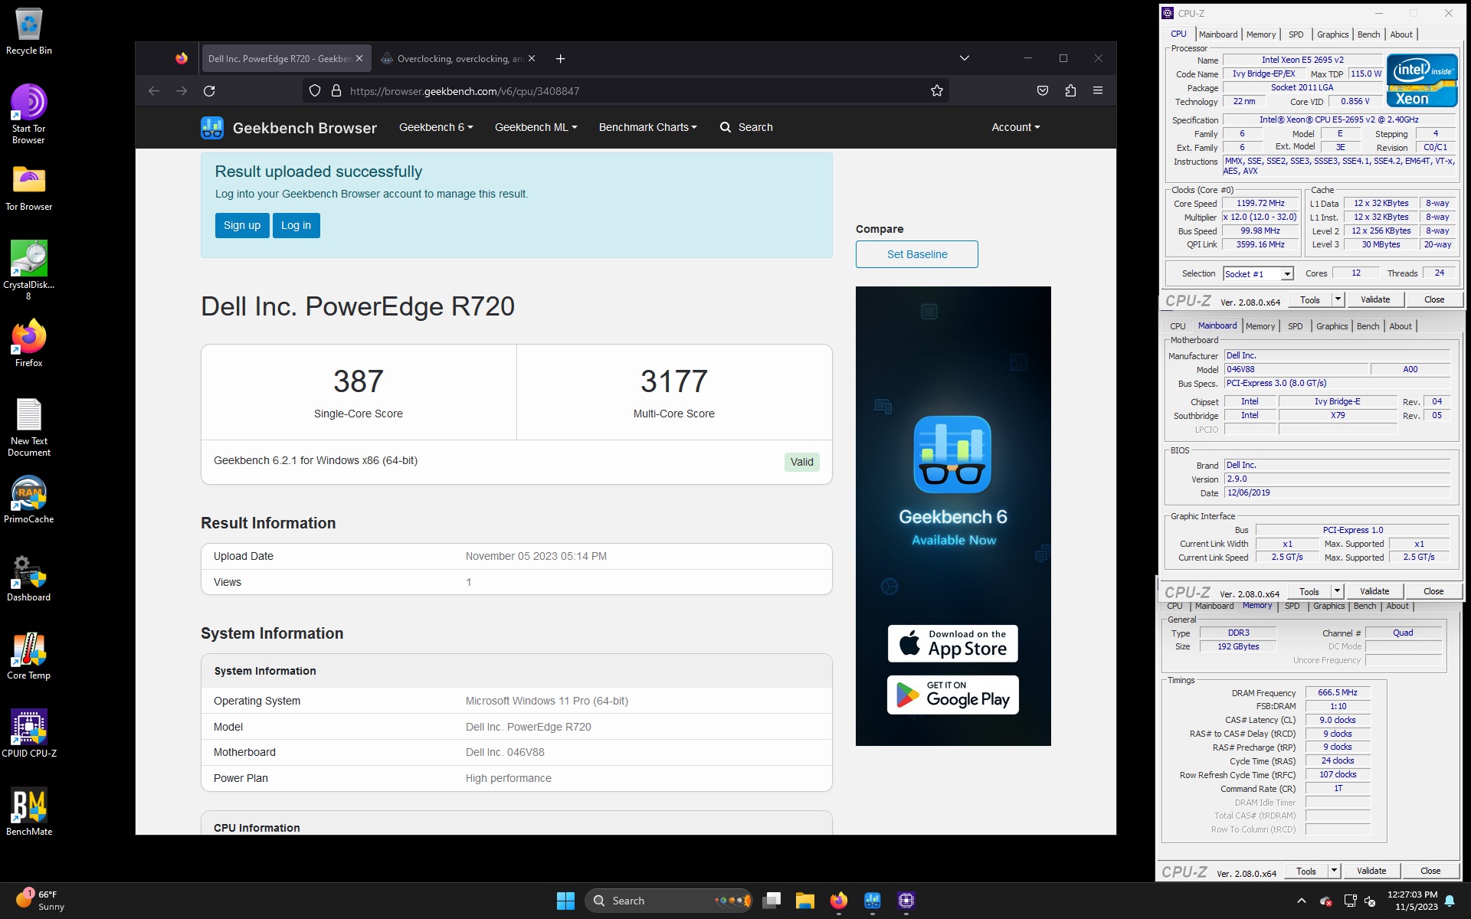Click Validate in top CPU-Z window
This screenshot has width=1471, height=919.
(1375, 299)
